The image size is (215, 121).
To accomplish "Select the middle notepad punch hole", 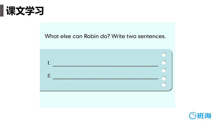I will (x=164, y=70).
